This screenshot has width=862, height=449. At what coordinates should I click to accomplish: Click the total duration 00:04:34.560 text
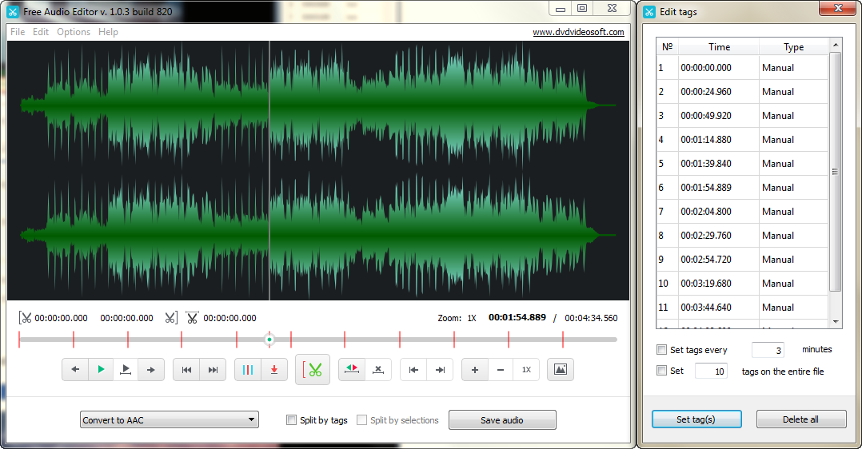click(x=591, y=318)
